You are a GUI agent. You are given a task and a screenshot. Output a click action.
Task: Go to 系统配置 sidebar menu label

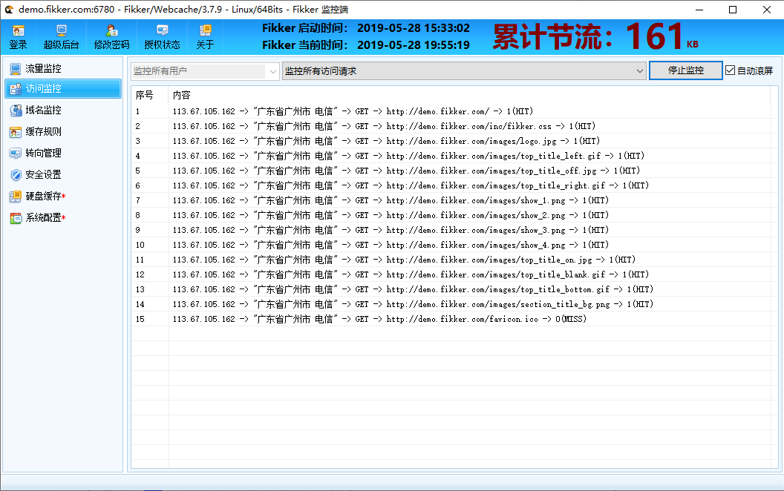(44, 217)
